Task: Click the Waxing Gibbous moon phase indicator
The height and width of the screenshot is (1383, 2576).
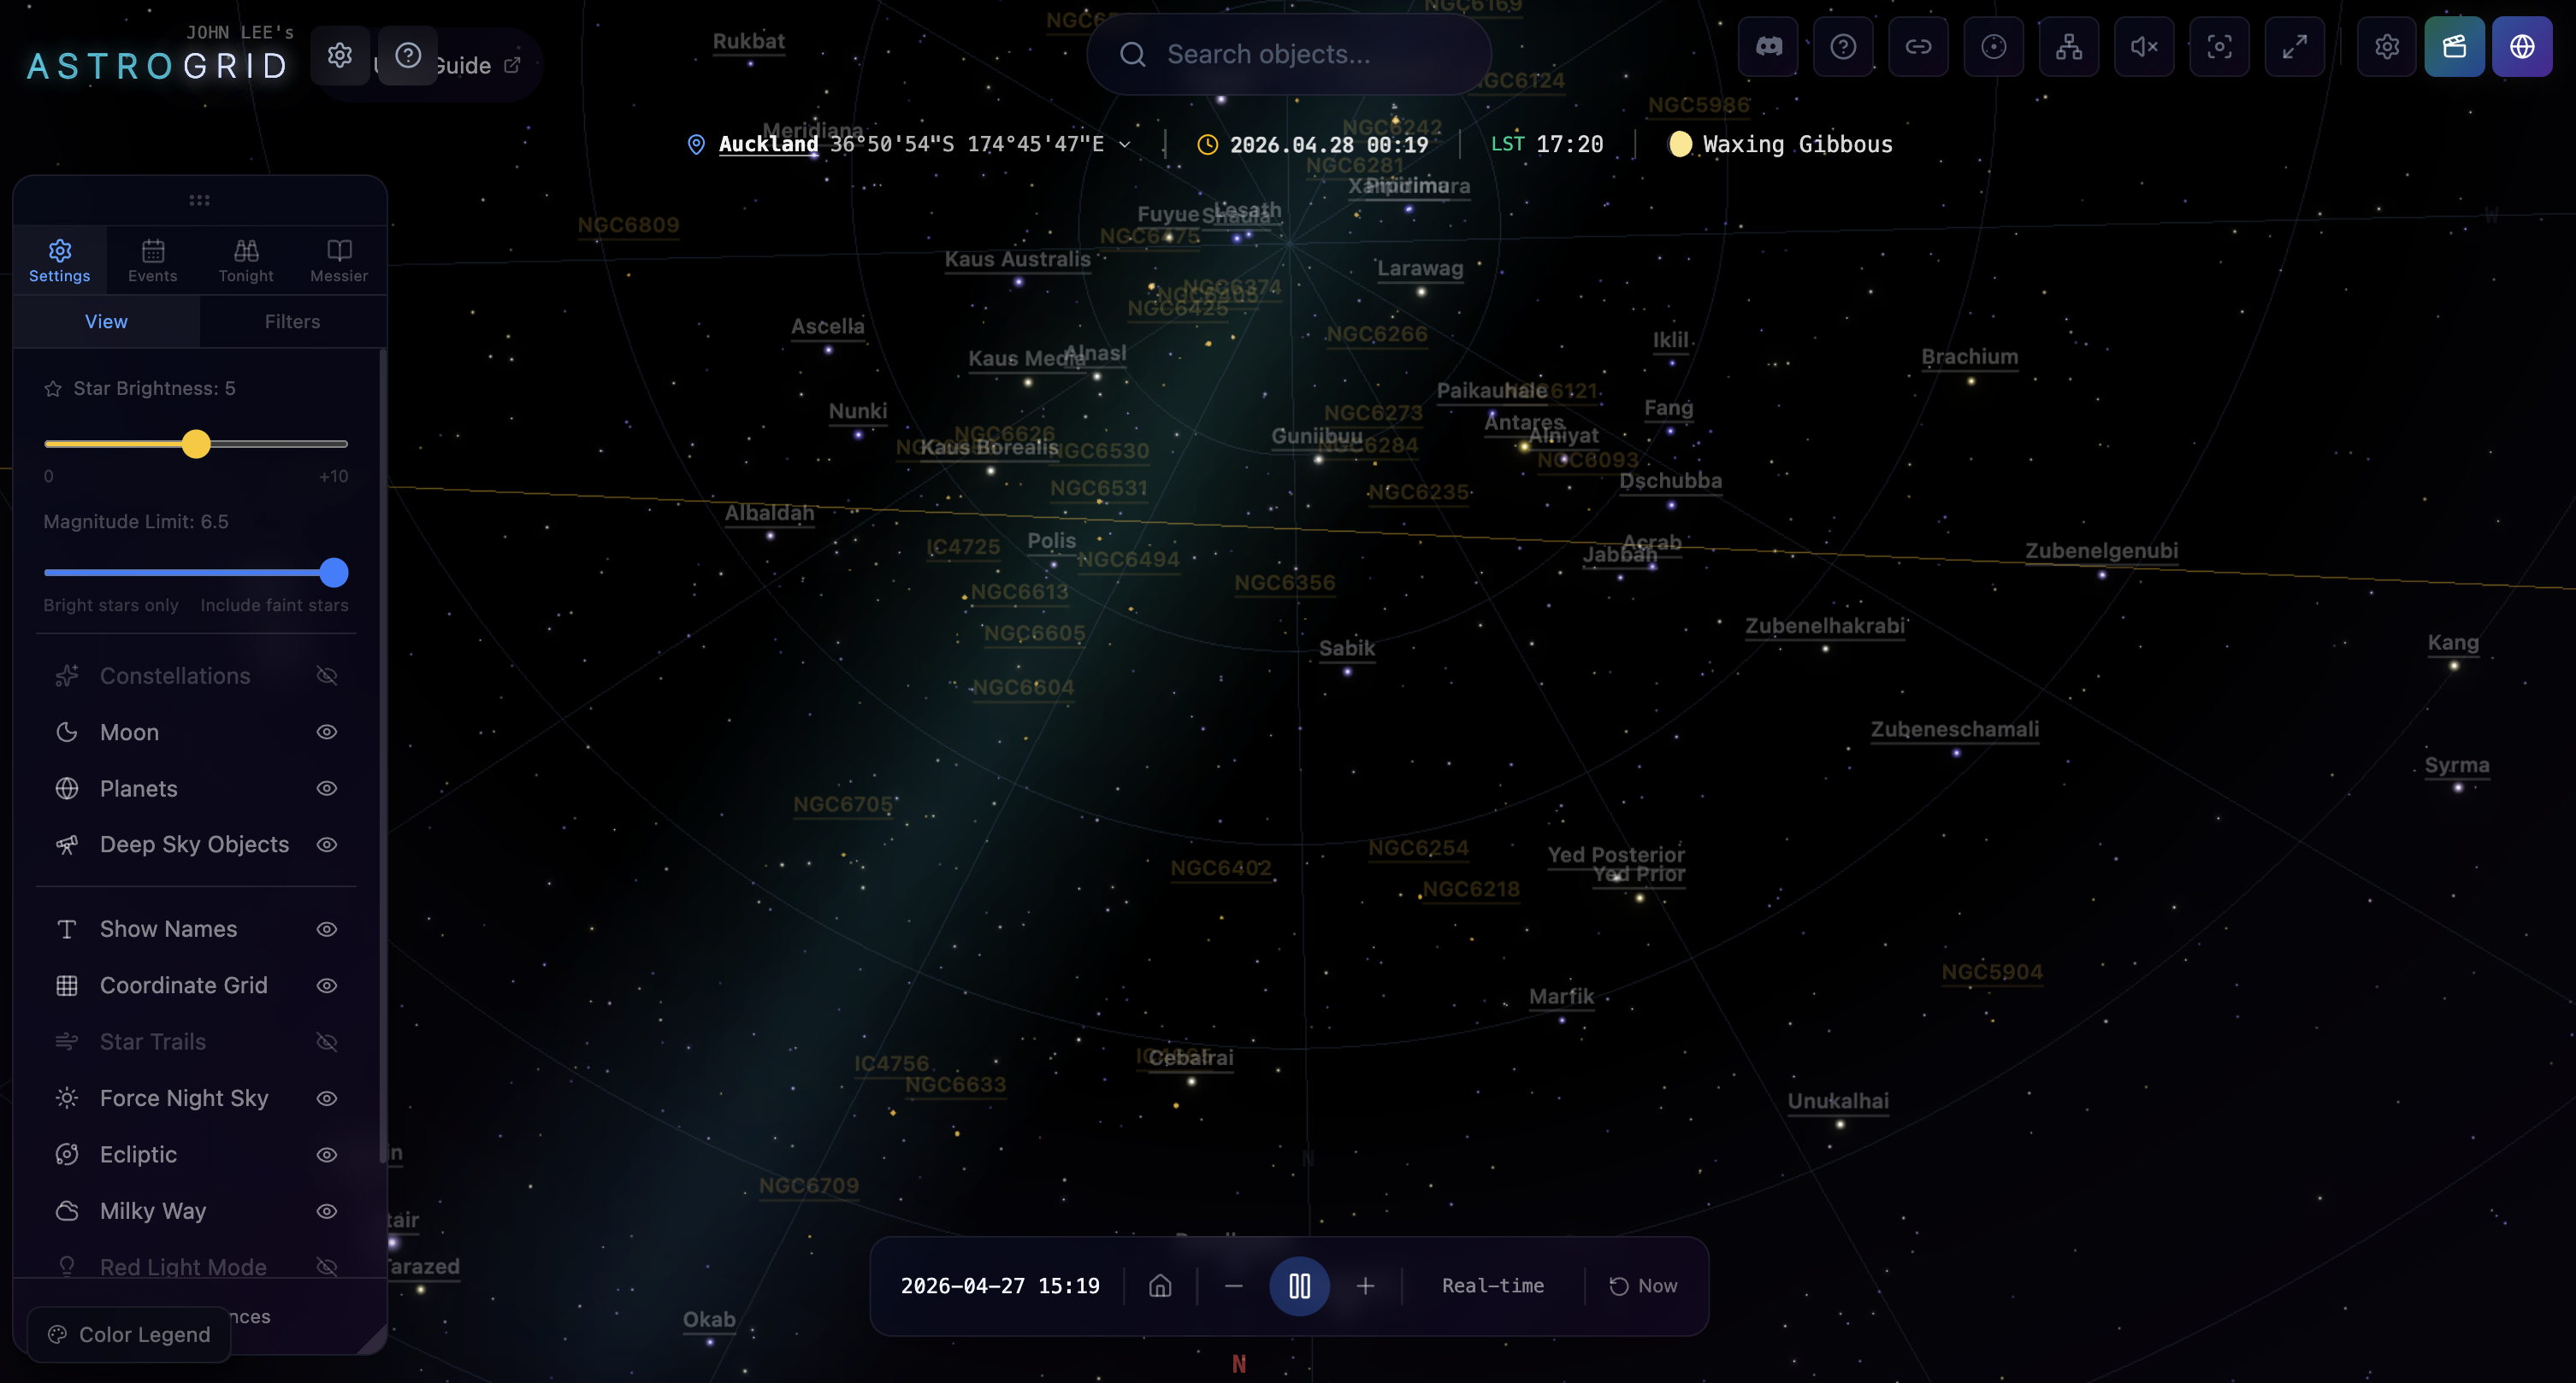Action: 1781,144
